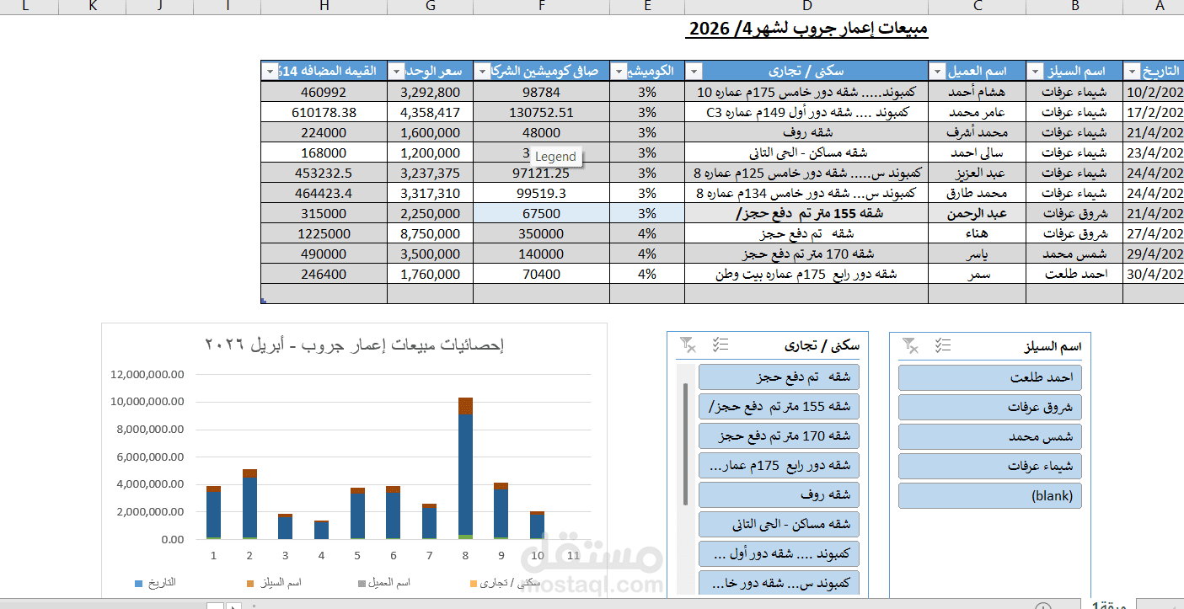Viewport: 1184px width, 609px height.
Task: Click the 12,000,000.00 axis label
Action: pos(147,374)
